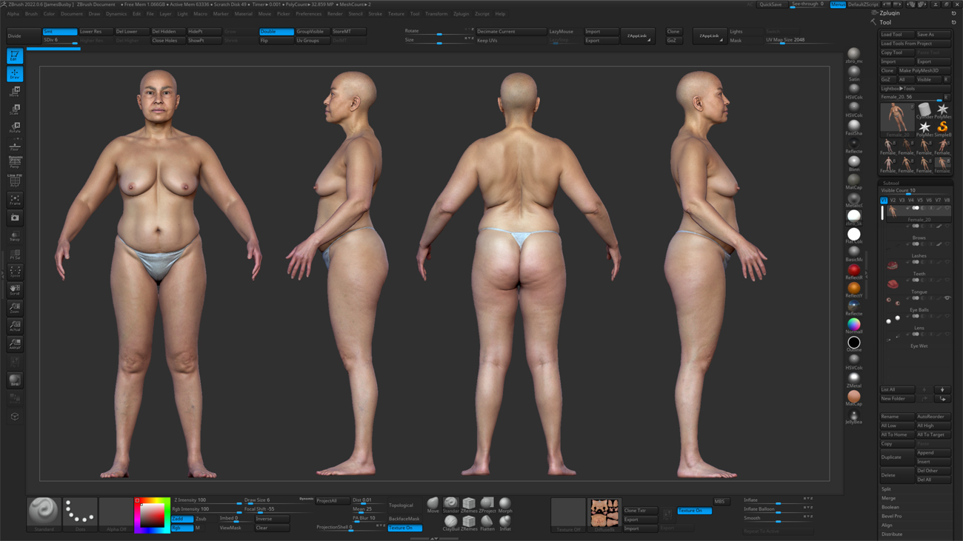Click the ProjectAll button
This screenshot has width=963, height=541.
(333, 501)
